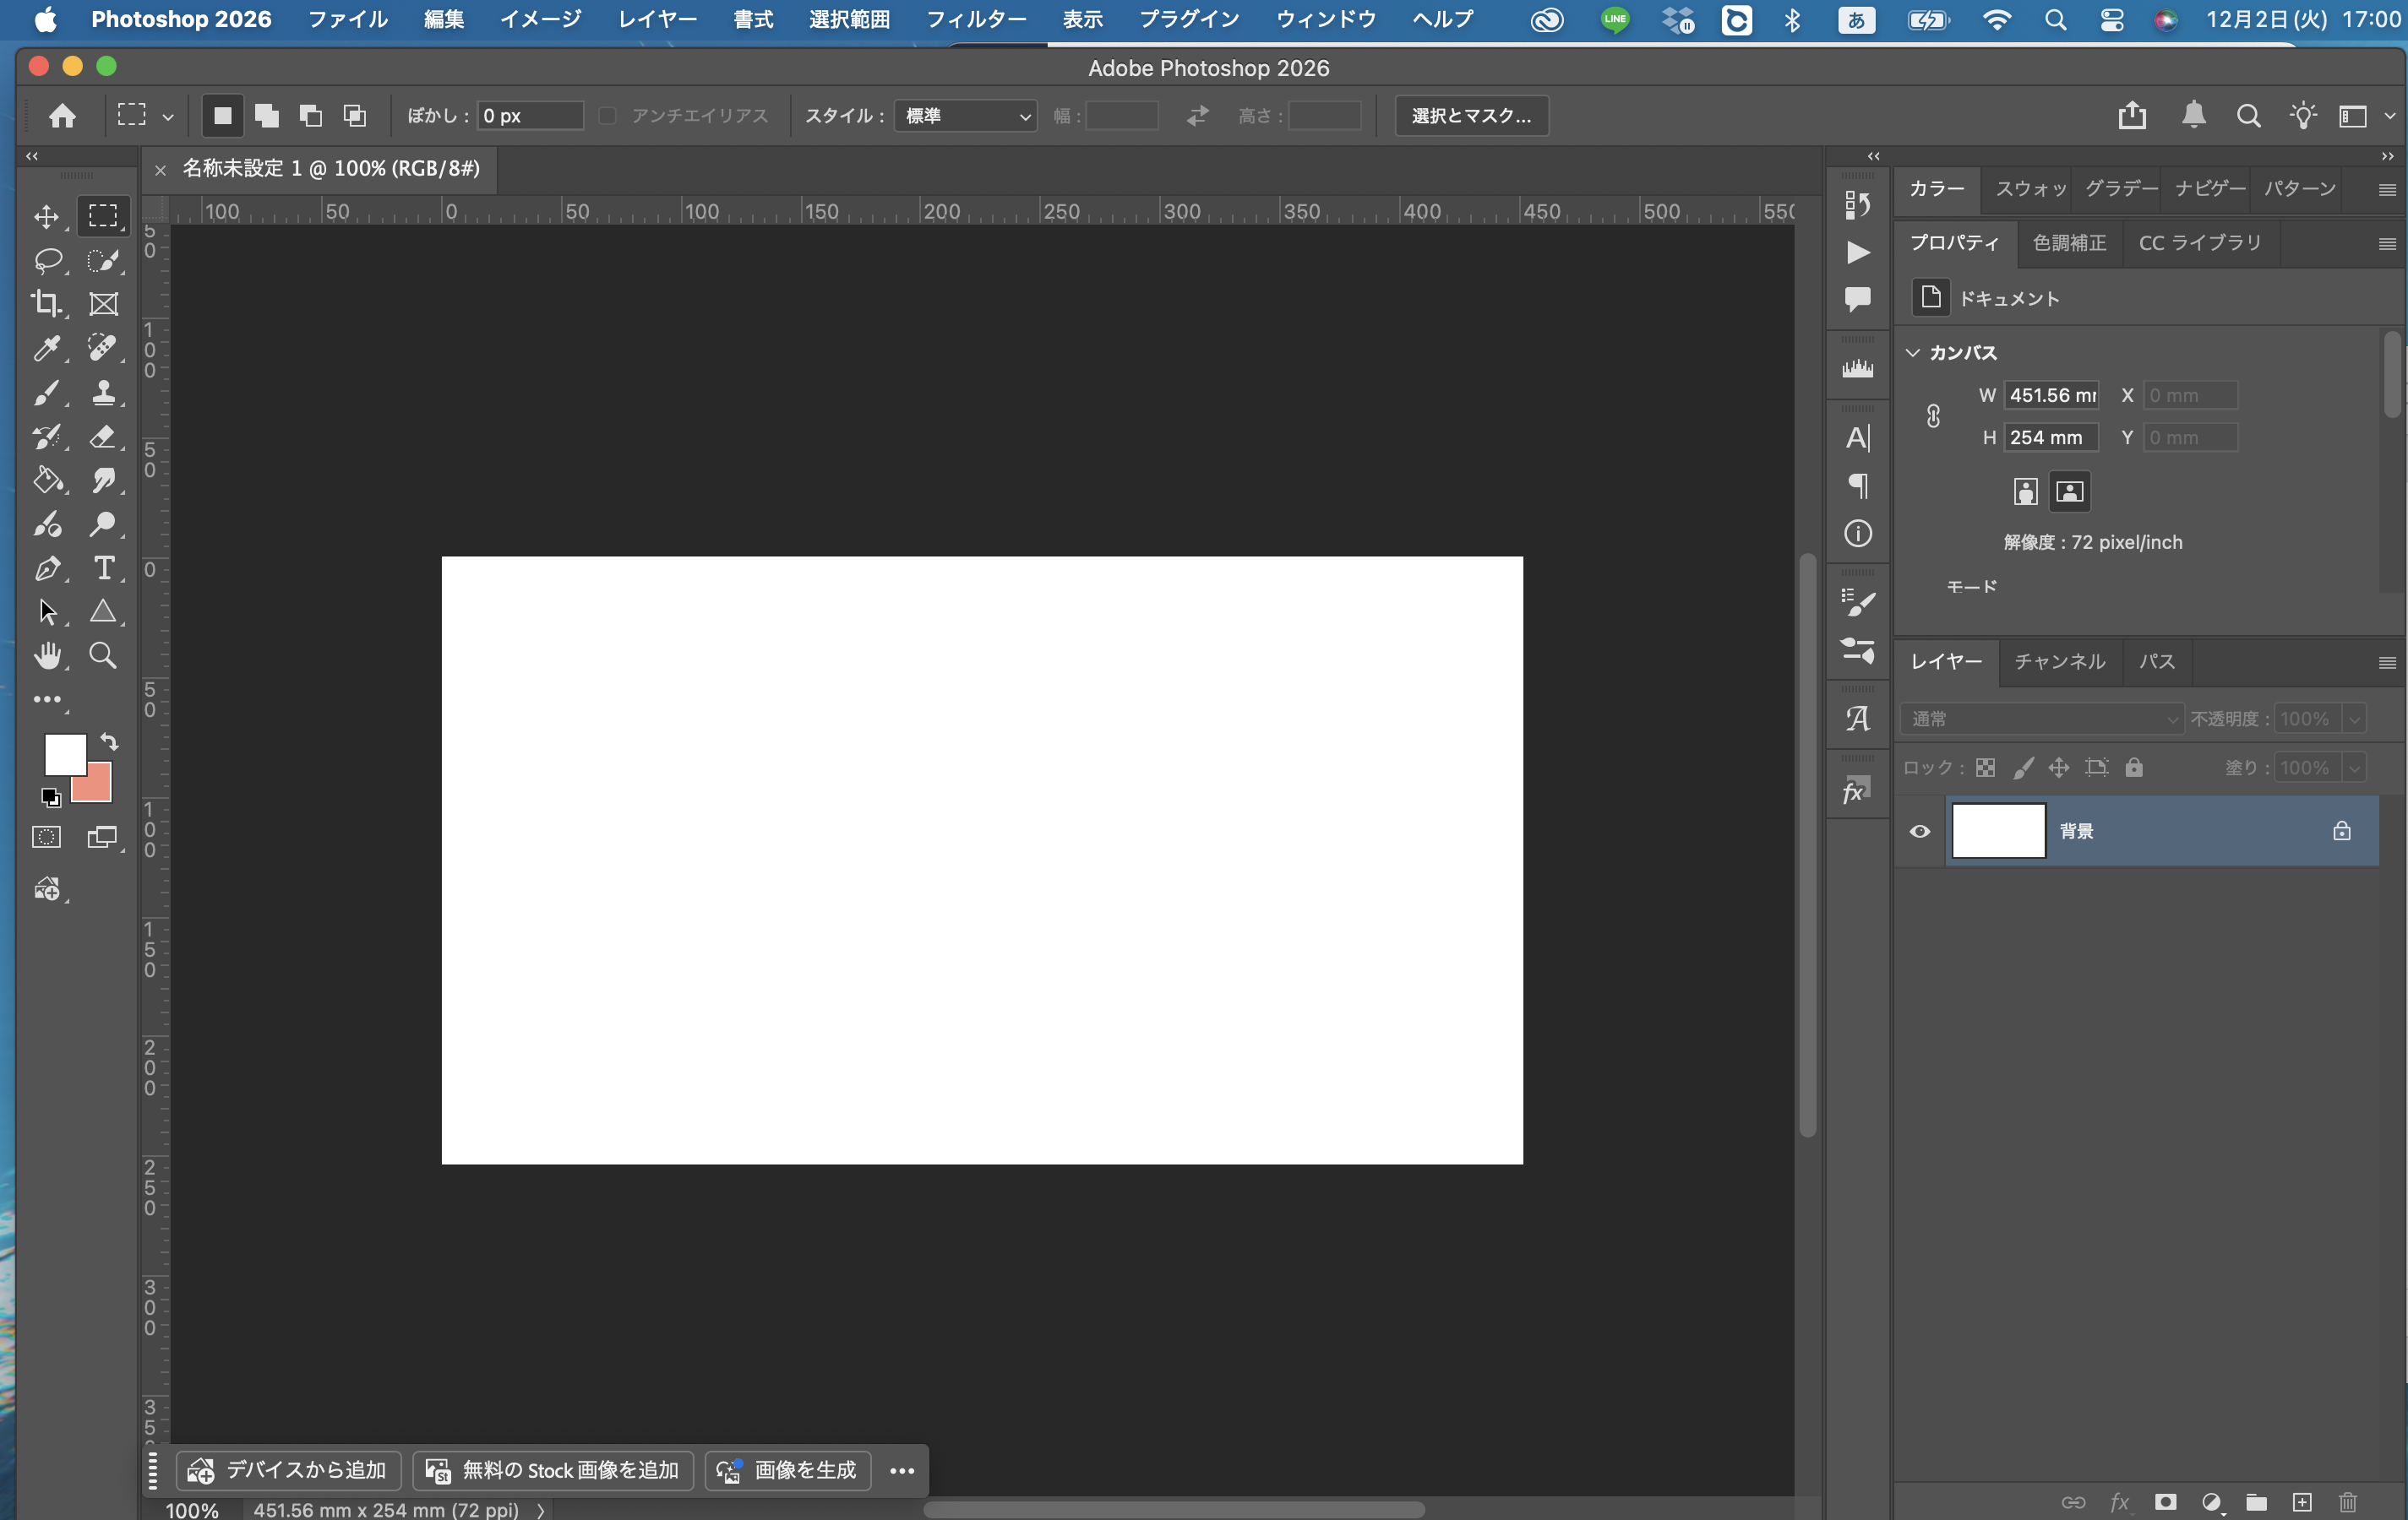This screenshot has width=2408, height=1520.
Task: Select the Crop tool
Action: click(x=47, y=304)
